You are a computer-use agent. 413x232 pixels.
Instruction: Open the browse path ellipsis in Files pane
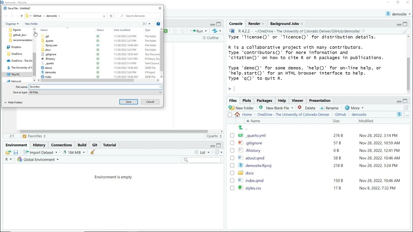pos(407,115)
